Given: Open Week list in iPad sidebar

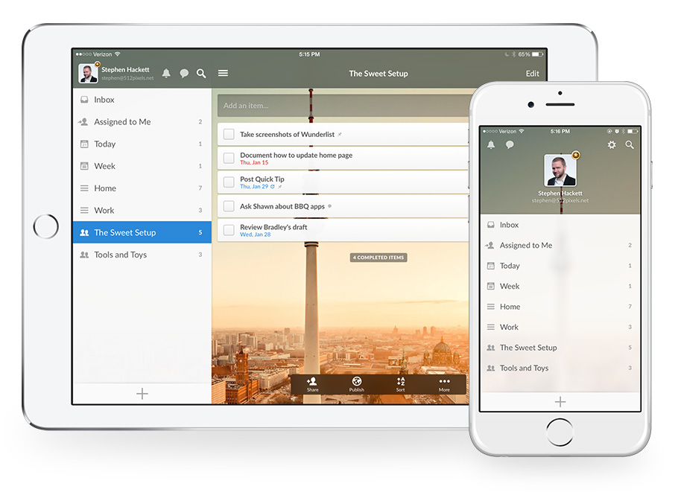Looking at the screenshot, I should (142, 166).
